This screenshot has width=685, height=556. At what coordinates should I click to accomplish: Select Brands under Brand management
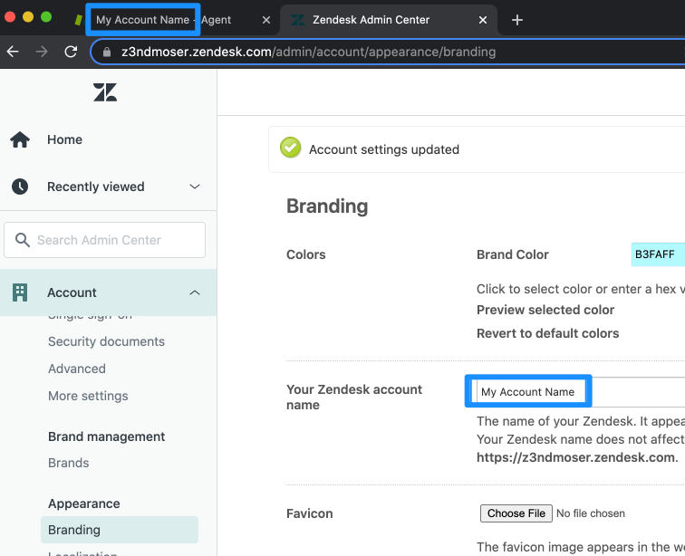point(69,463)
